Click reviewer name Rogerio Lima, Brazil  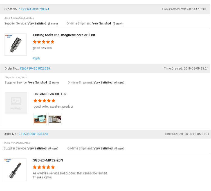pyautogui.click(x=16, y=77)
